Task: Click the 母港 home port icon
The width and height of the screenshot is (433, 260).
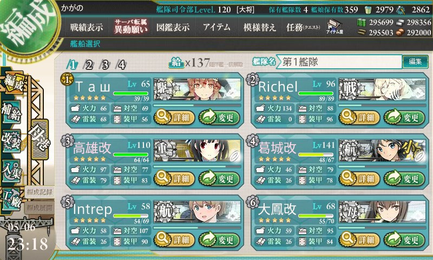Action: 40,139
